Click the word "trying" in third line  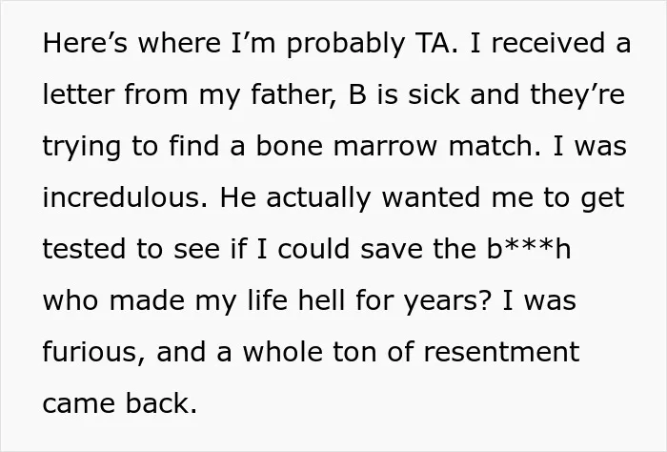(x=82, y=147)
